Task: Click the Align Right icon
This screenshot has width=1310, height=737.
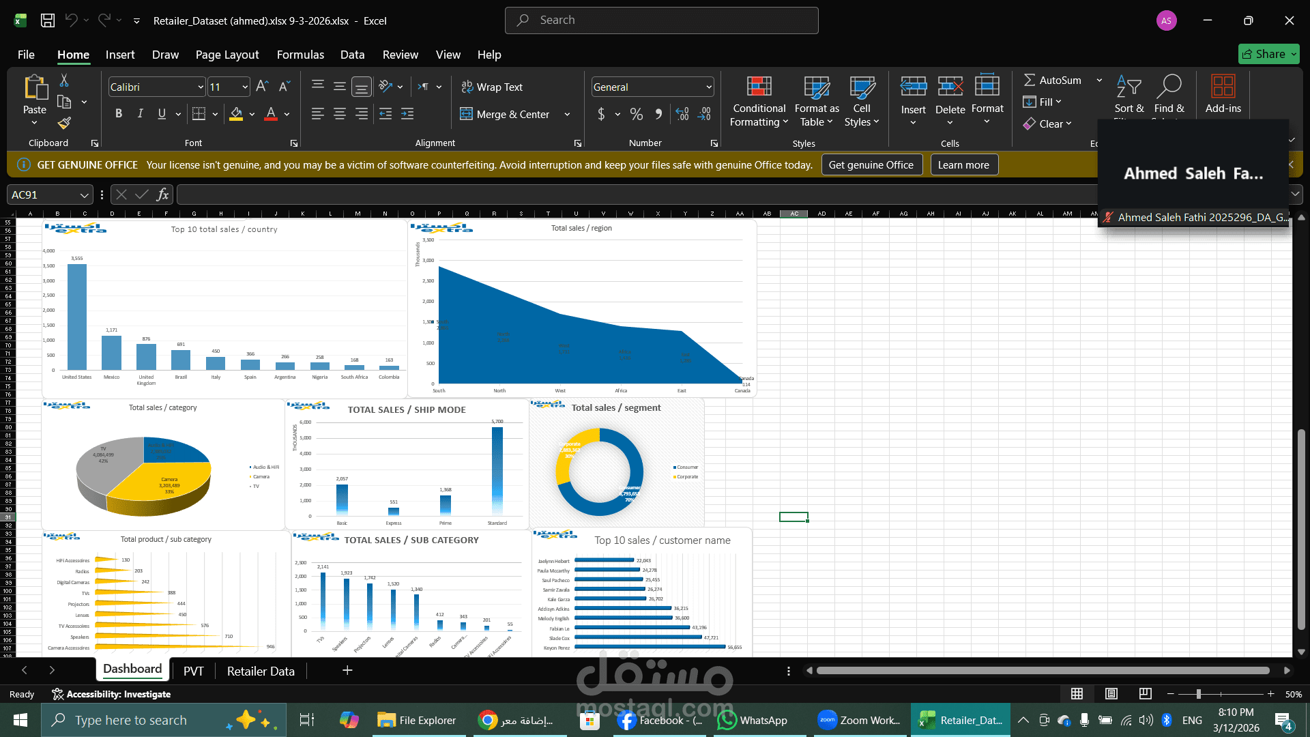Action: 362,114
